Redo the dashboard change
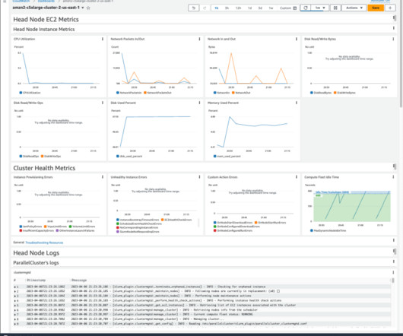 [205, 8]
